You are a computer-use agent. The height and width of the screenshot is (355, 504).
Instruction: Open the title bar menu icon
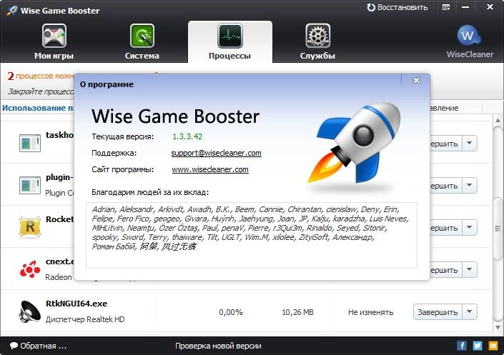point(446,7)
